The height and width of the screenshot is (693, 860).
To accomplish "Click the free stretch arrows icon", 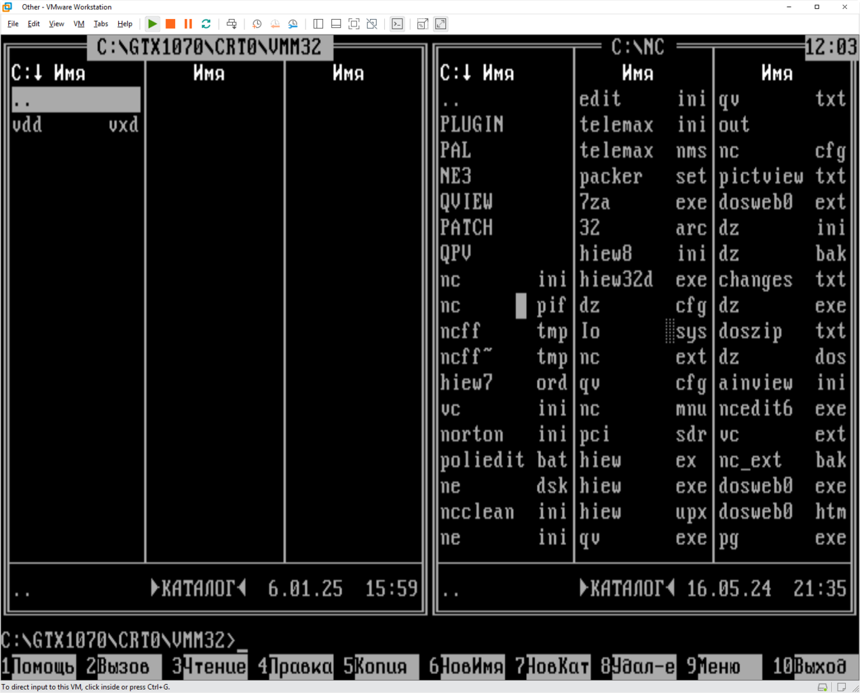I will pyautogui.click(x=441, y=24).
